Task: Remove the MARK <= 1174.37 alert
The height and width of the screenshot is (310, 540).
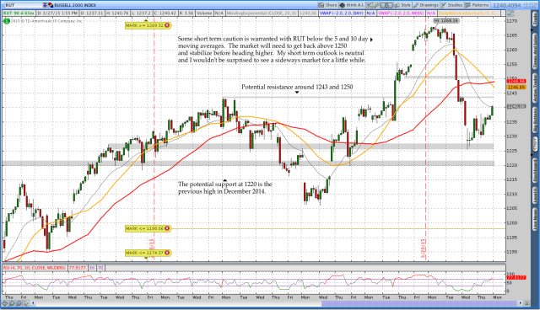Action: coord(167,253)
